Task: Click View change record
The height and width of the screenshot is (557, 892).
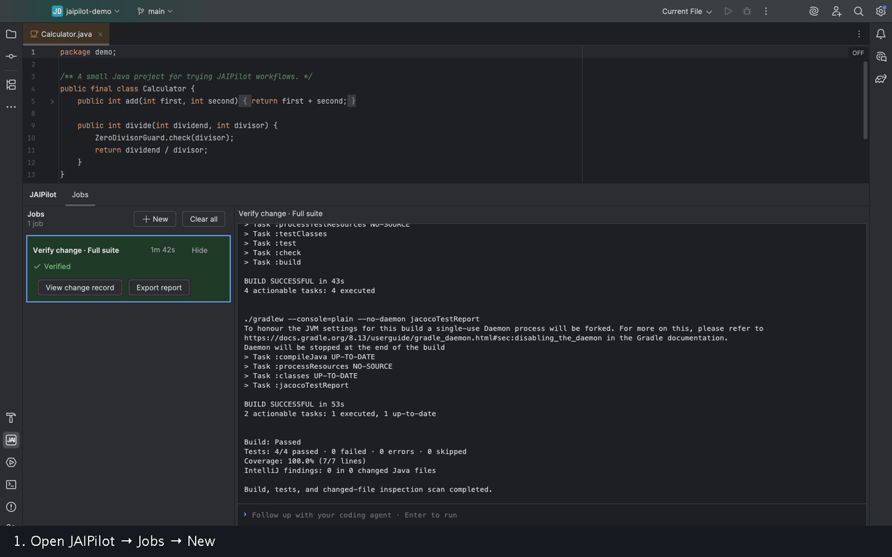Action: 80,288
